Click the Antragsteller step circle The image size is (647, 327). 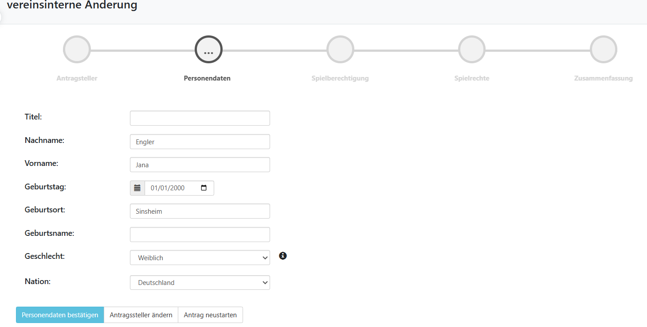click(77, 50)
